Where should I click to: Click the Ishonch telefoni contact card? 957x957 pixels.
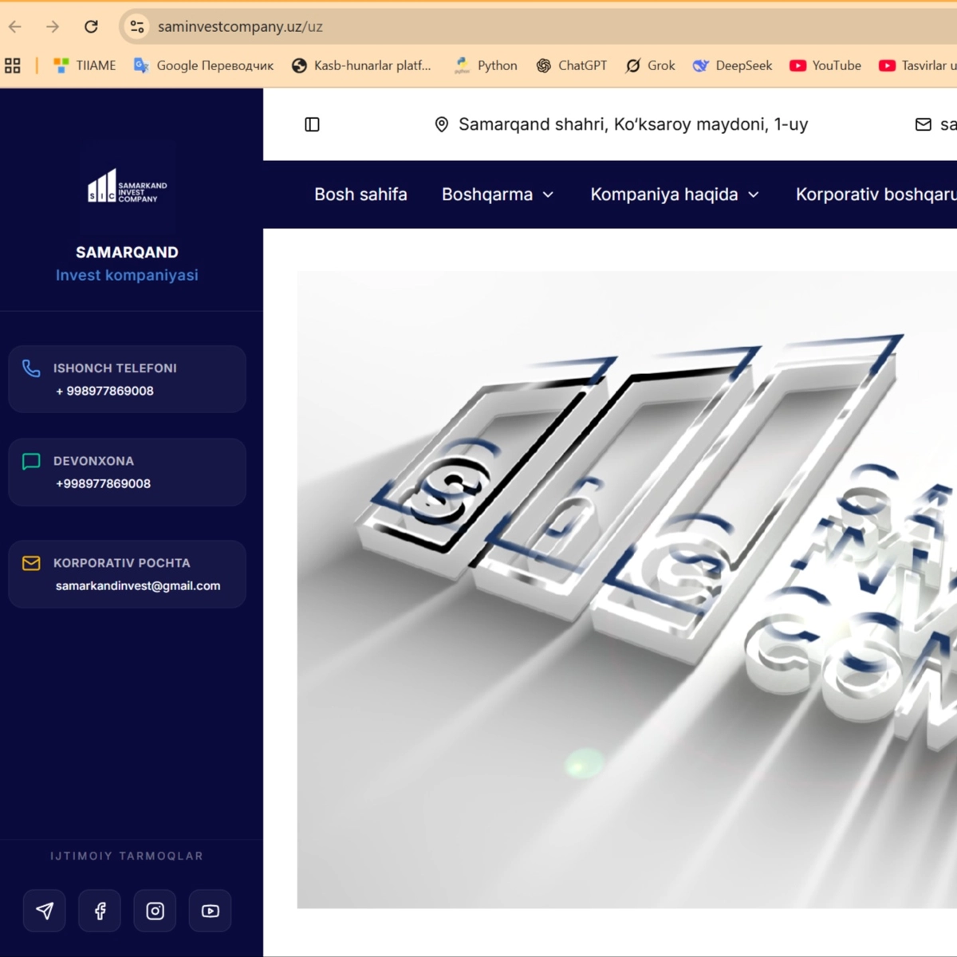tap(127, 380)
